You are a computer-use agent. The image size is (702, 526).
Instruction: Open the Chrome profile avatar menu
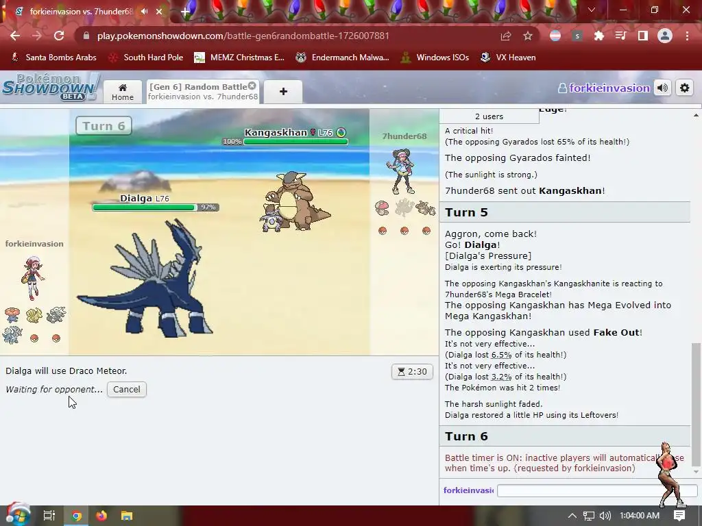(665, 36)
